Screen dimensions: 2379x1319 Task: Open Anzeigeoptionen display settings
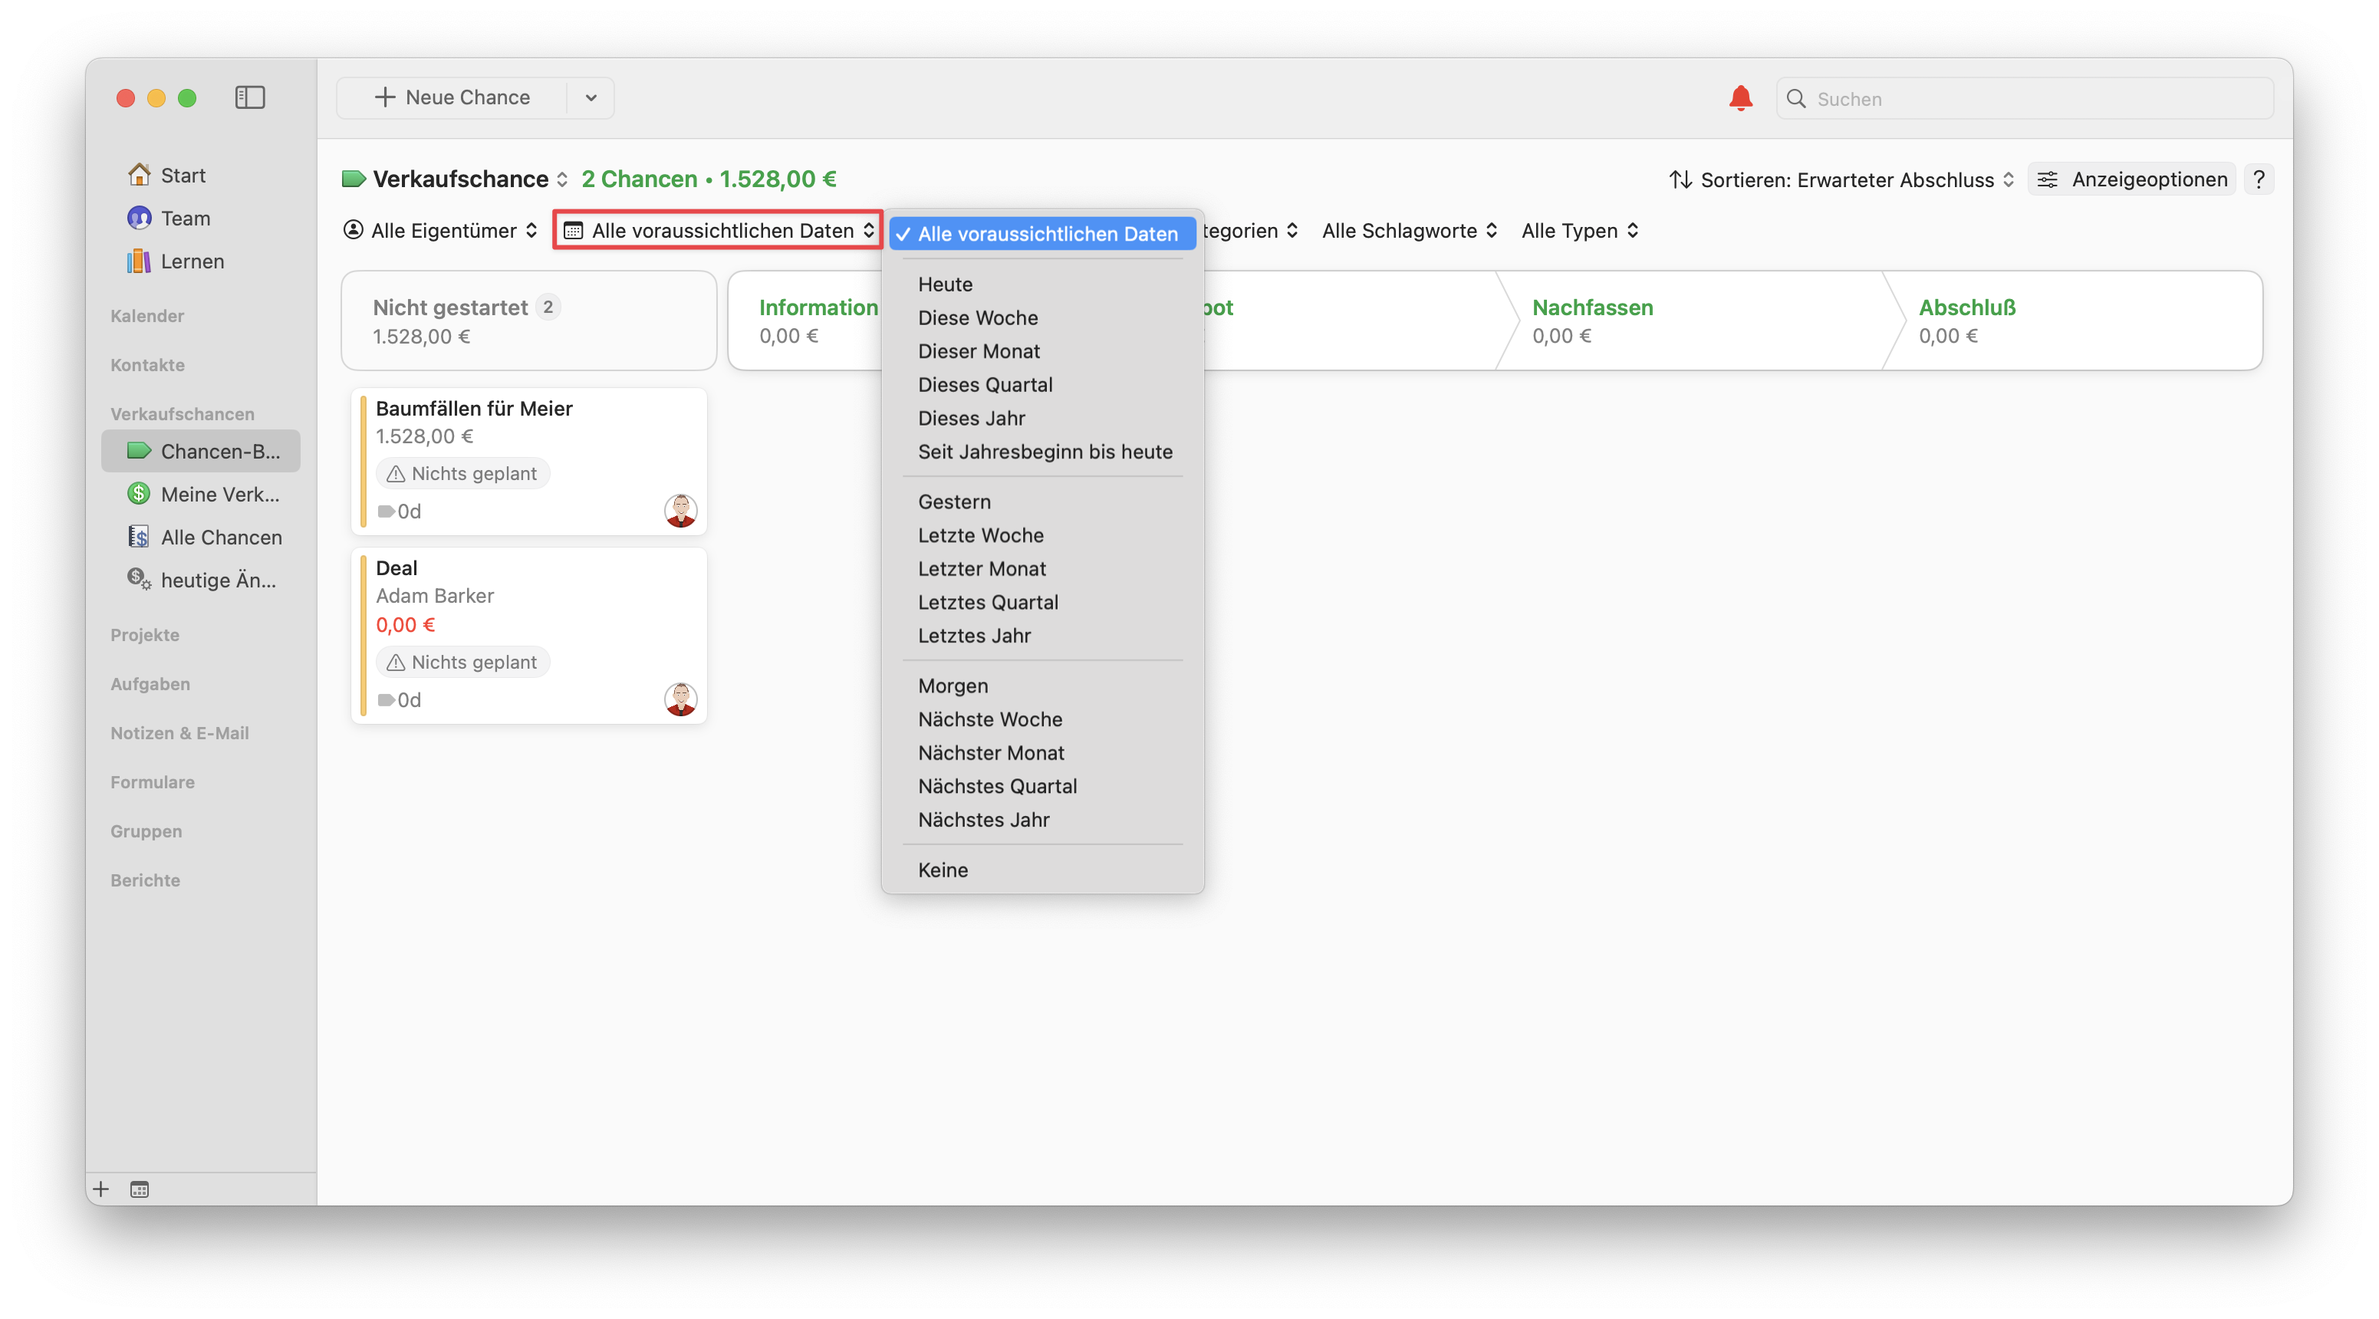pyautogui.click(x=2131, y=179)
